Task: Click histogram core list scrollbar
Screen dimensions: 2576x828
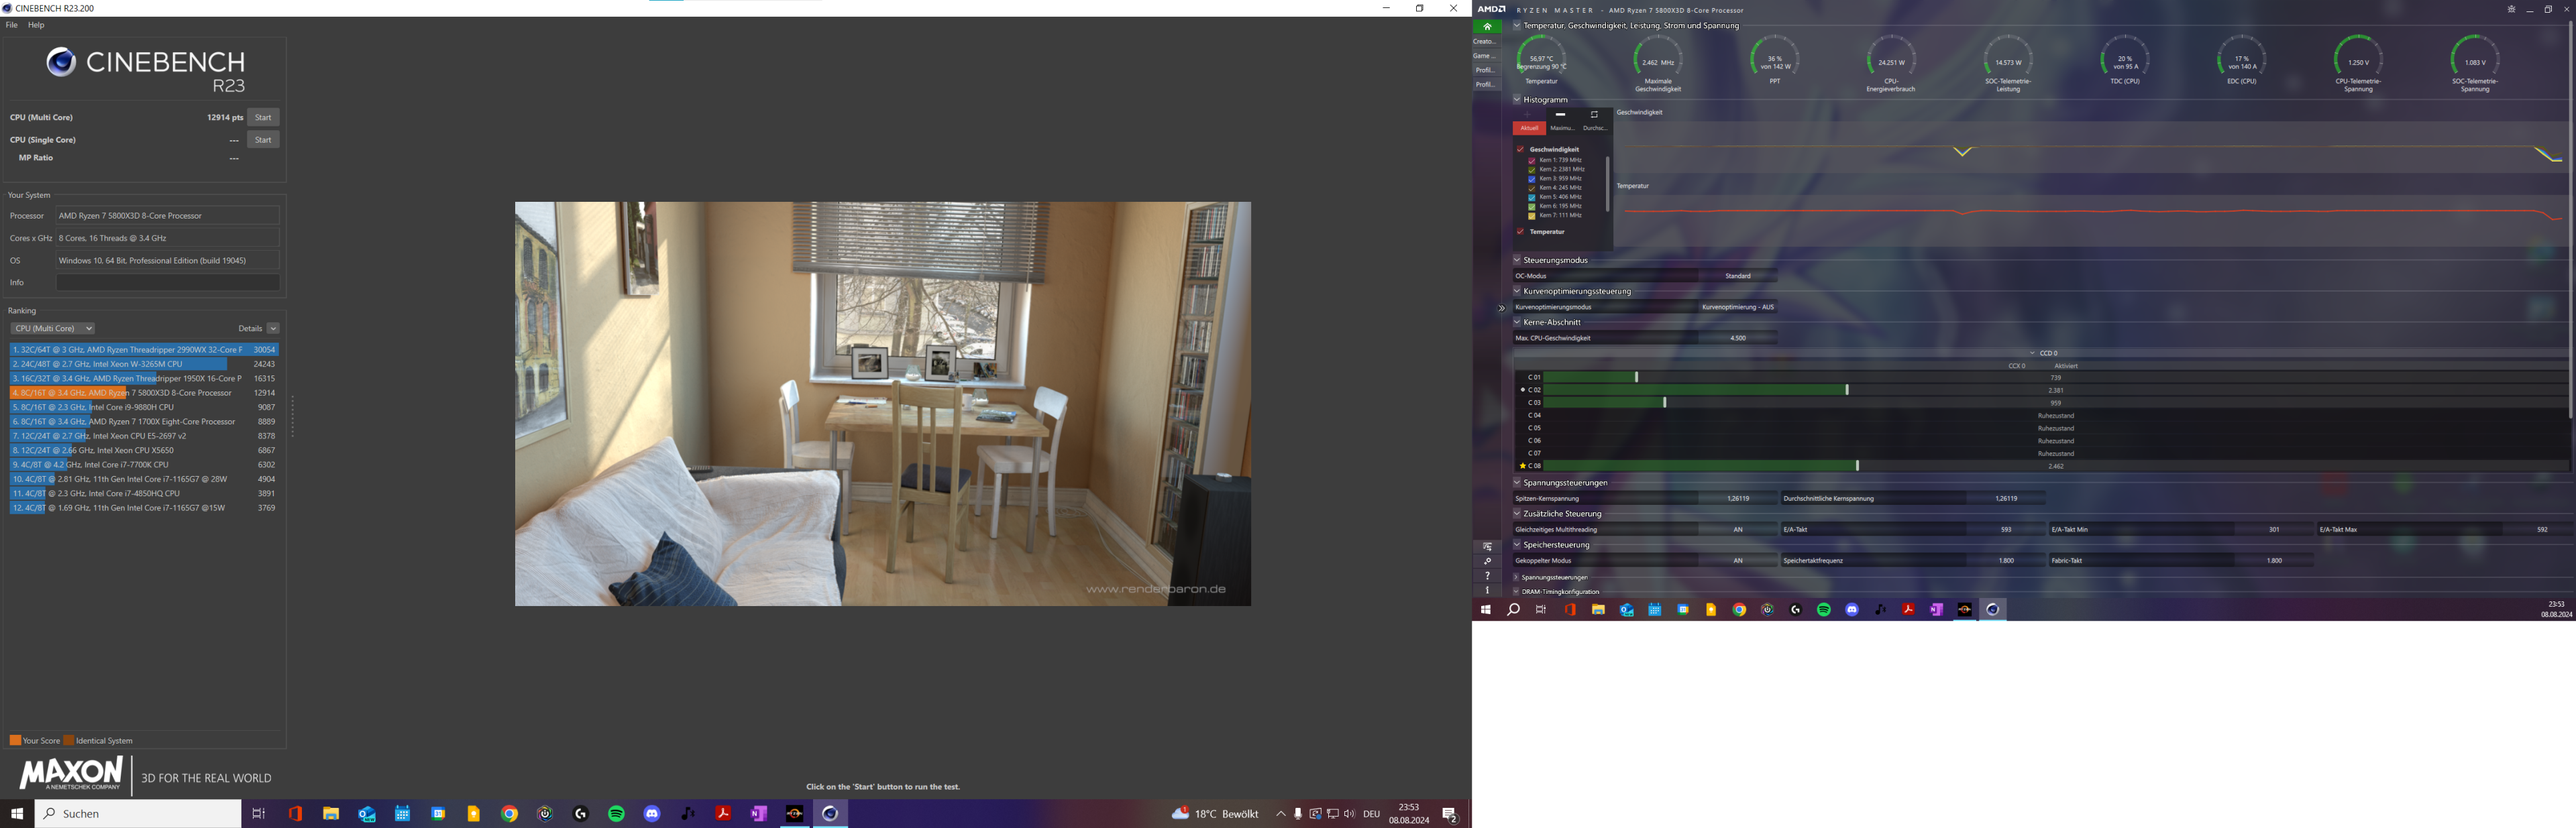Action: (x=1608, y=185)
